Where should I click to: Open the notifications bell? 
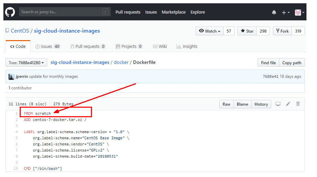[274, 12]
